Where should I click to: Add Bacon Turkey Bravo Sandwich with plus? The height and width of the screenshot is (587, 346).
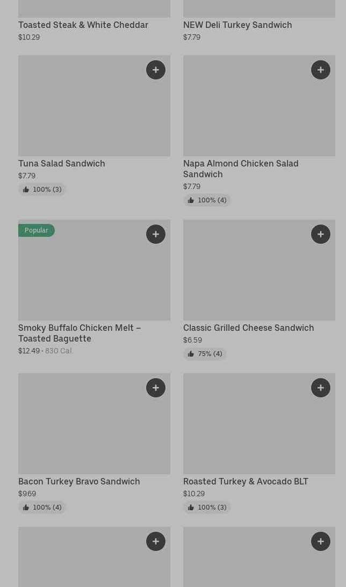coord(156,388)
